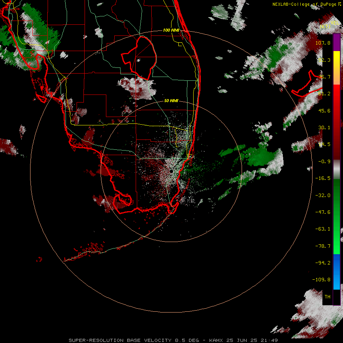Click the -0.9 legend value
The image size is (343, 343).
[324, 162]
